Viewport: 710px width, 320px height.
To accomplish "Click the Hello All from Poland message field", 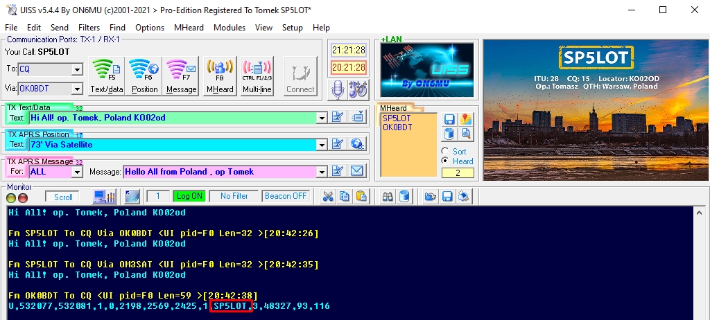I will [220, 172].
